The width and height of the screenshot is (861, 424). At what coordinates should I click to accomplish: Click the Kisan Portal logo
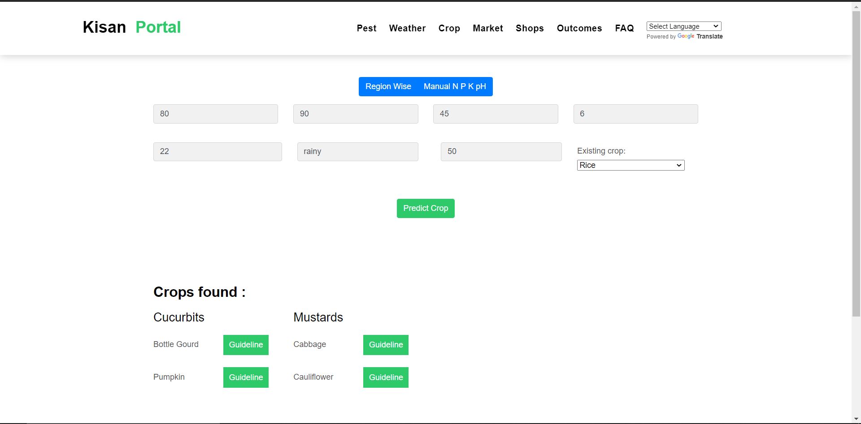click(131, 27)
